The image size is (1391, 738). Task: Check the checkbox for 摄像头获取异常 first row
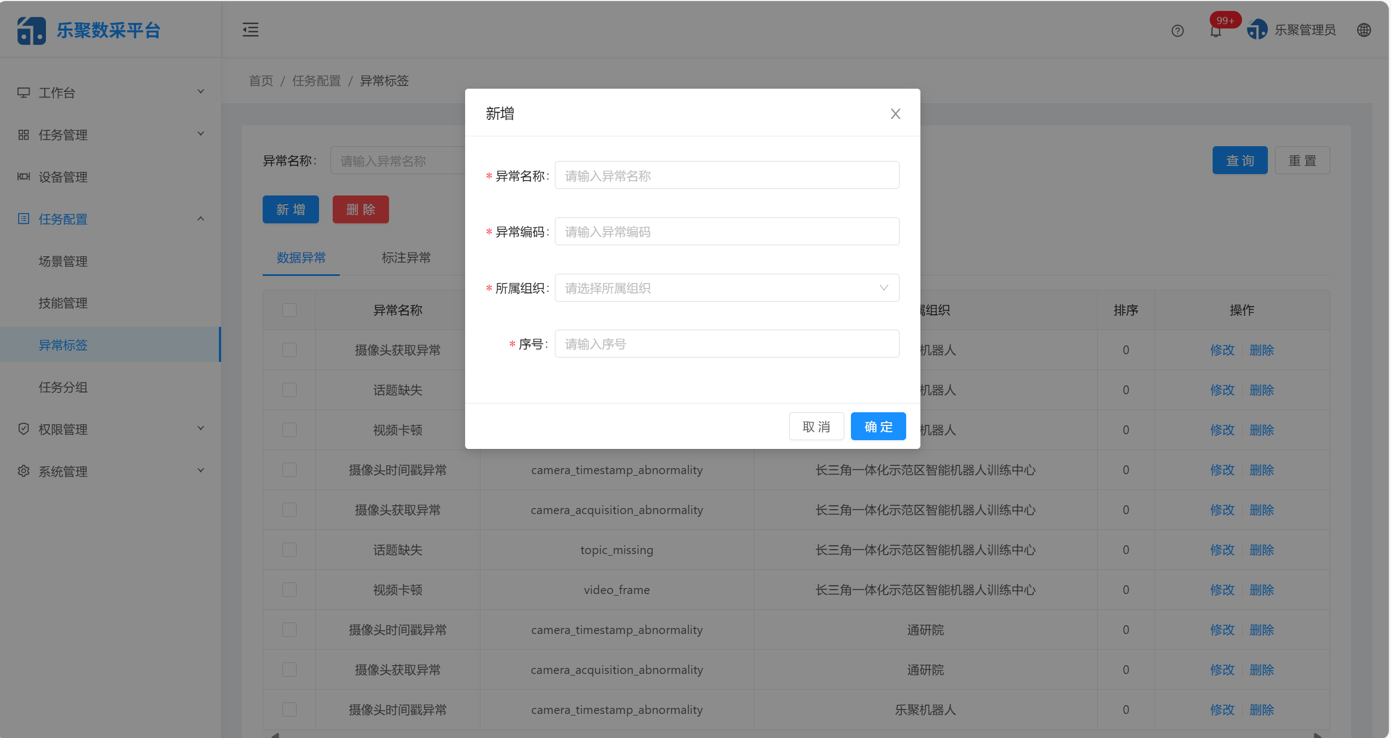(289, 349)
